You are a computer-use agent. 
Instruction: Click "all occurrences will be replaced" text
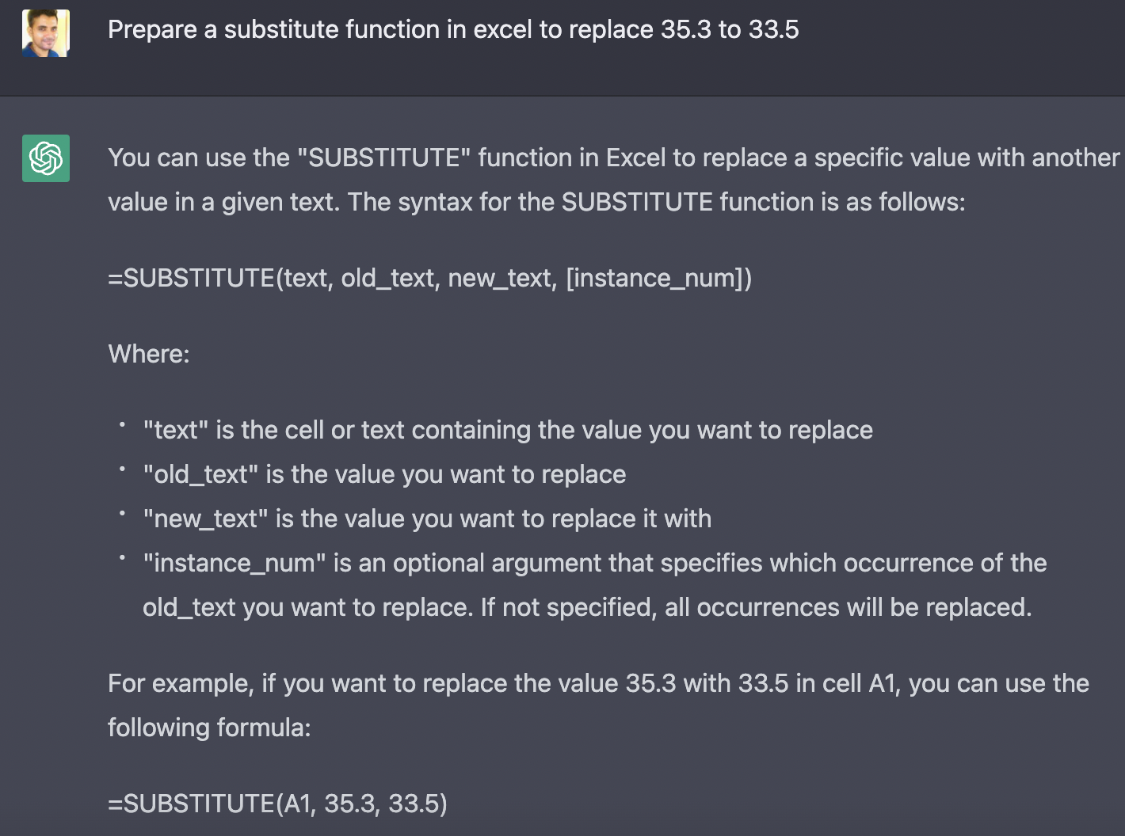pos(848,607)
